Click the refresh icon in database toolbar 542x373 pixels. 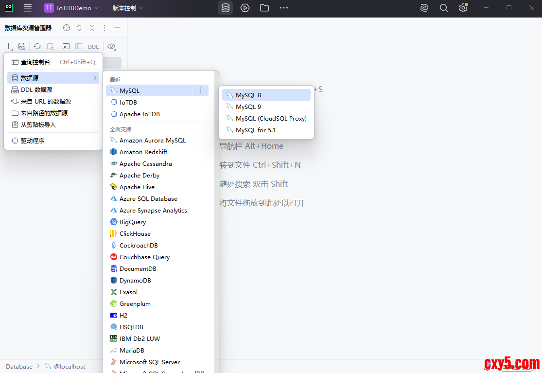click(37, 47)
